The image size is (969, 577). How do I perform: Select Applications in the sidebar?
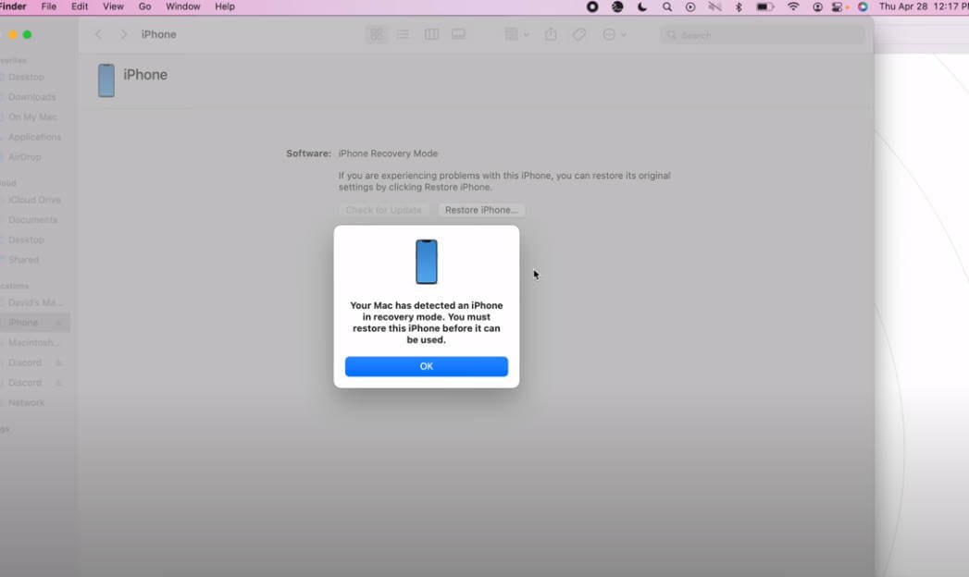(34, 137)
